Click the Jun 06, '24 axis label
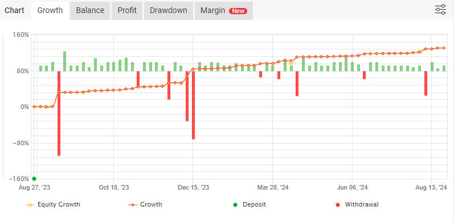The height and width of the screenshot is (223, 454). [x=353, y=187]
